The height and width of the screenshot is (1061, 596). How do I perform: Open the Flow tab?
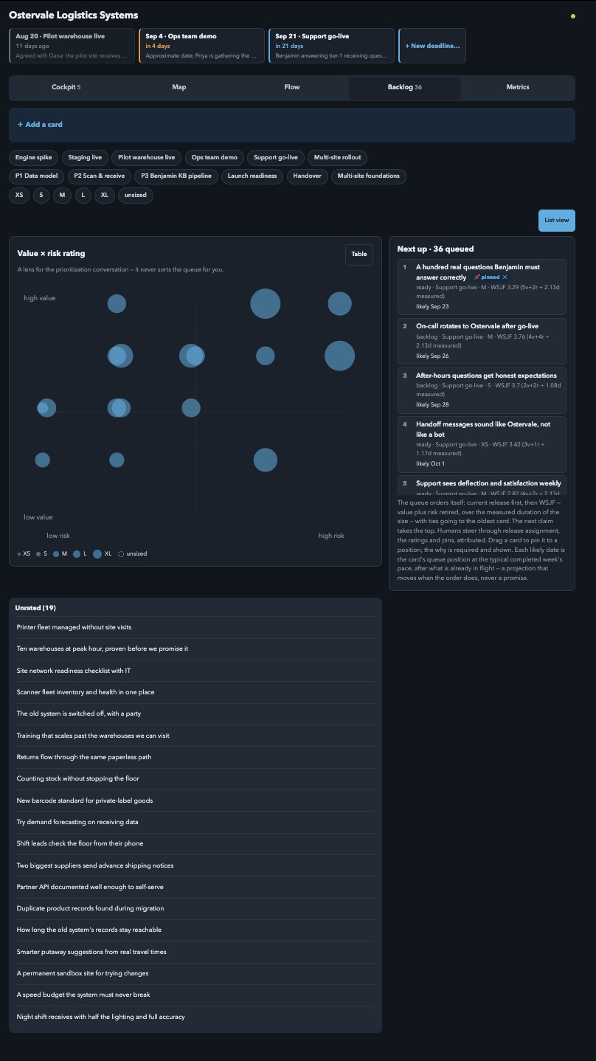point(292,87)
